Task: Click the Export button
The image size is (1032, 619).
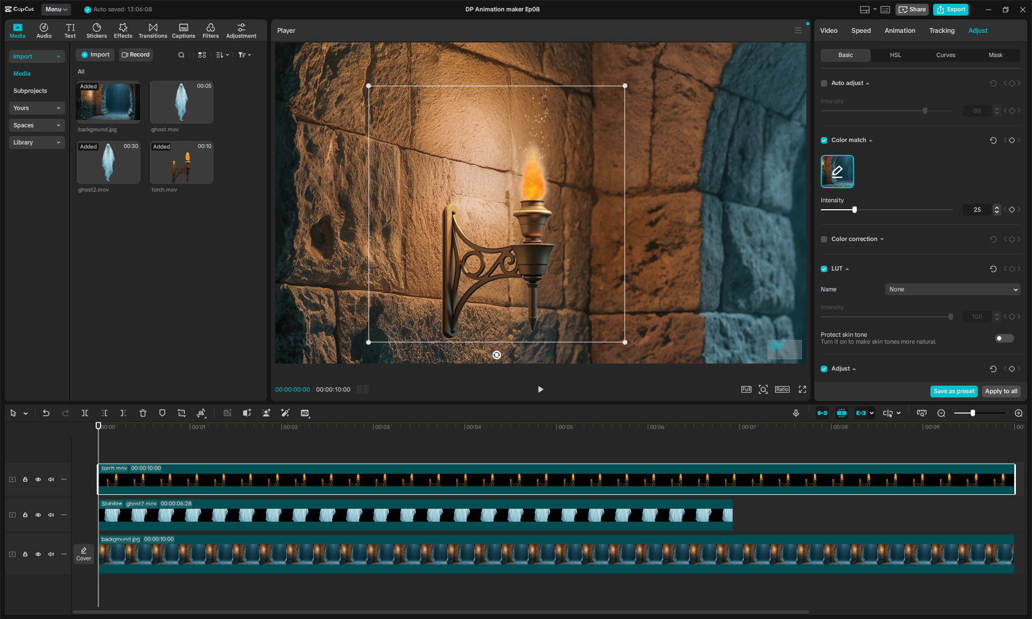Action: click(x=951, y=9)
